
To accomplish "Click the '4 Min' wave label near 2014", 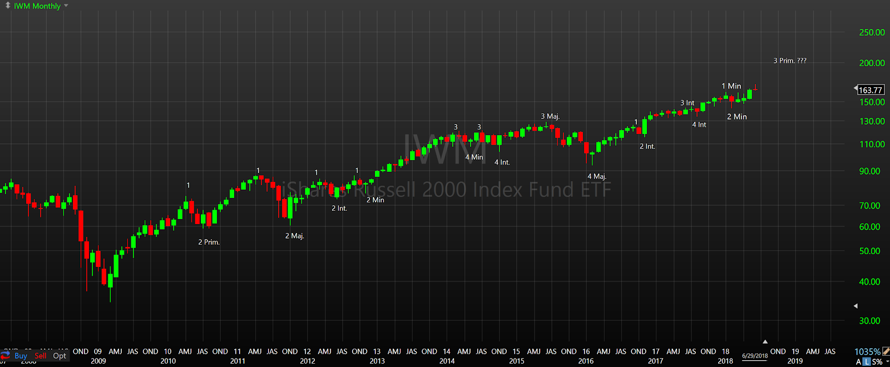I will click(x=474, y=157).
